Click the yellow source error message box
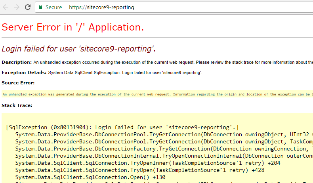313x183 pixels. (157, 94)
